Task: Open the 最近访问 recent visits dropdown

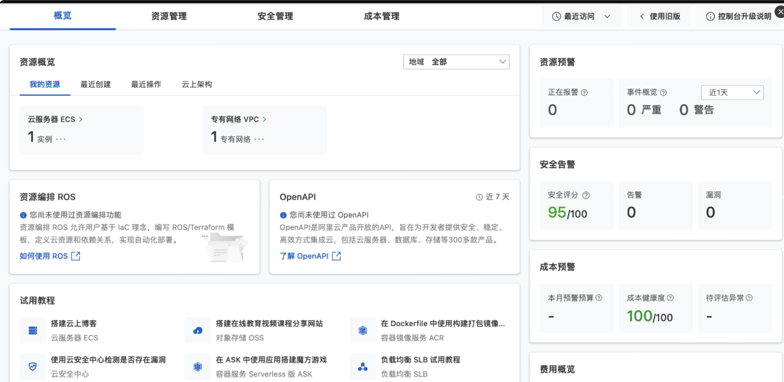Action: click(581, 16)
